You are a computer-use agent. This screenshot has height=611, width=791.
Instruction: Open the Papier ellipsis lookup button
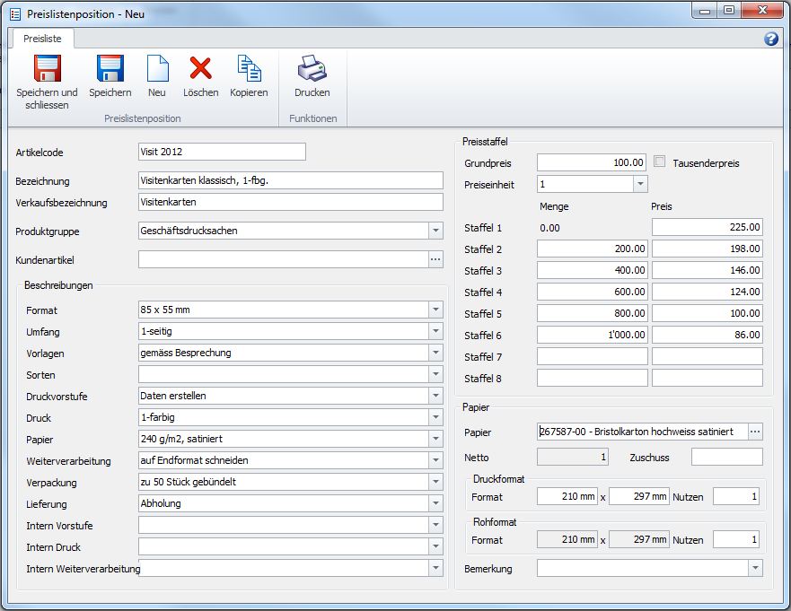coord(755,432)
